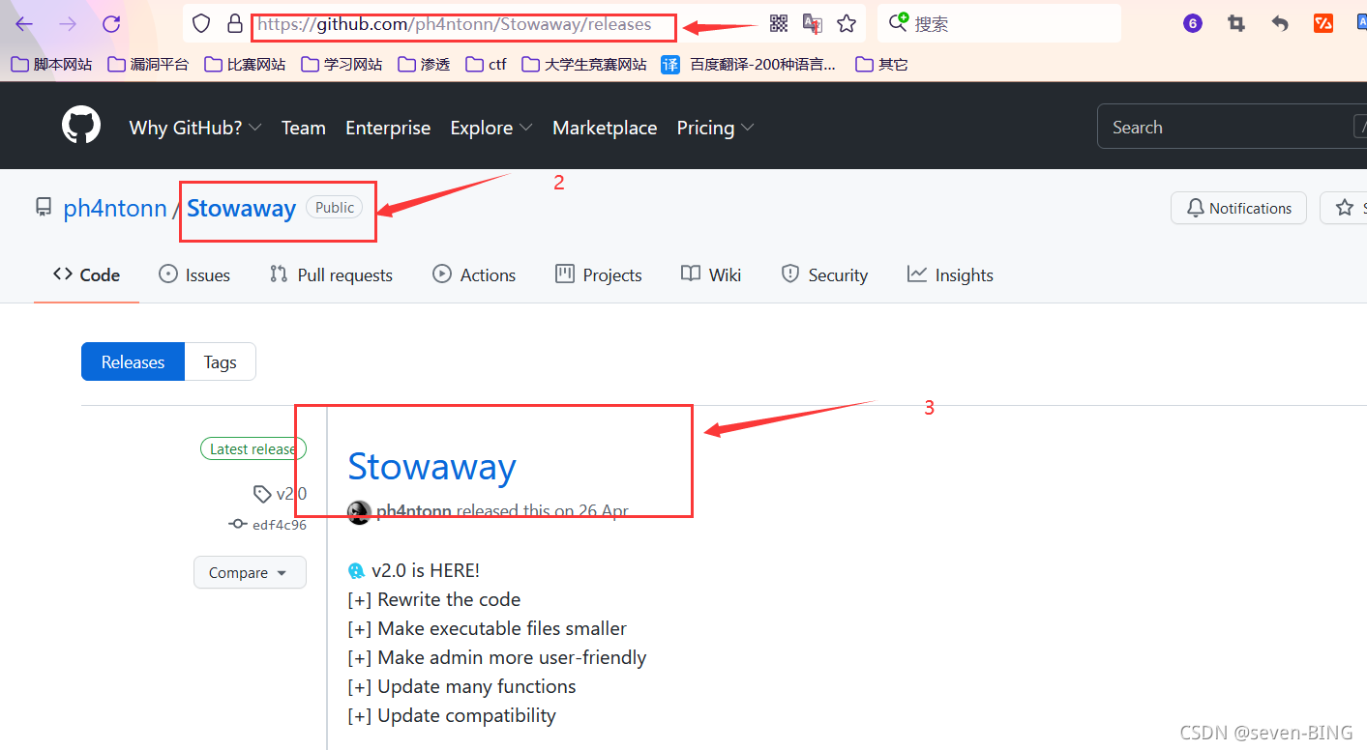
Task: Open the 大学生竞赛网站 bookmark folder
Action: (x=584, y=65)
